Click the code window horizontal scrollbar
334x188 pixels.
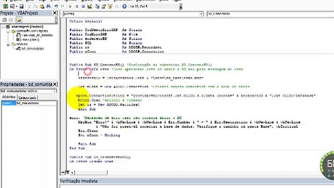(x=91, y=172)
